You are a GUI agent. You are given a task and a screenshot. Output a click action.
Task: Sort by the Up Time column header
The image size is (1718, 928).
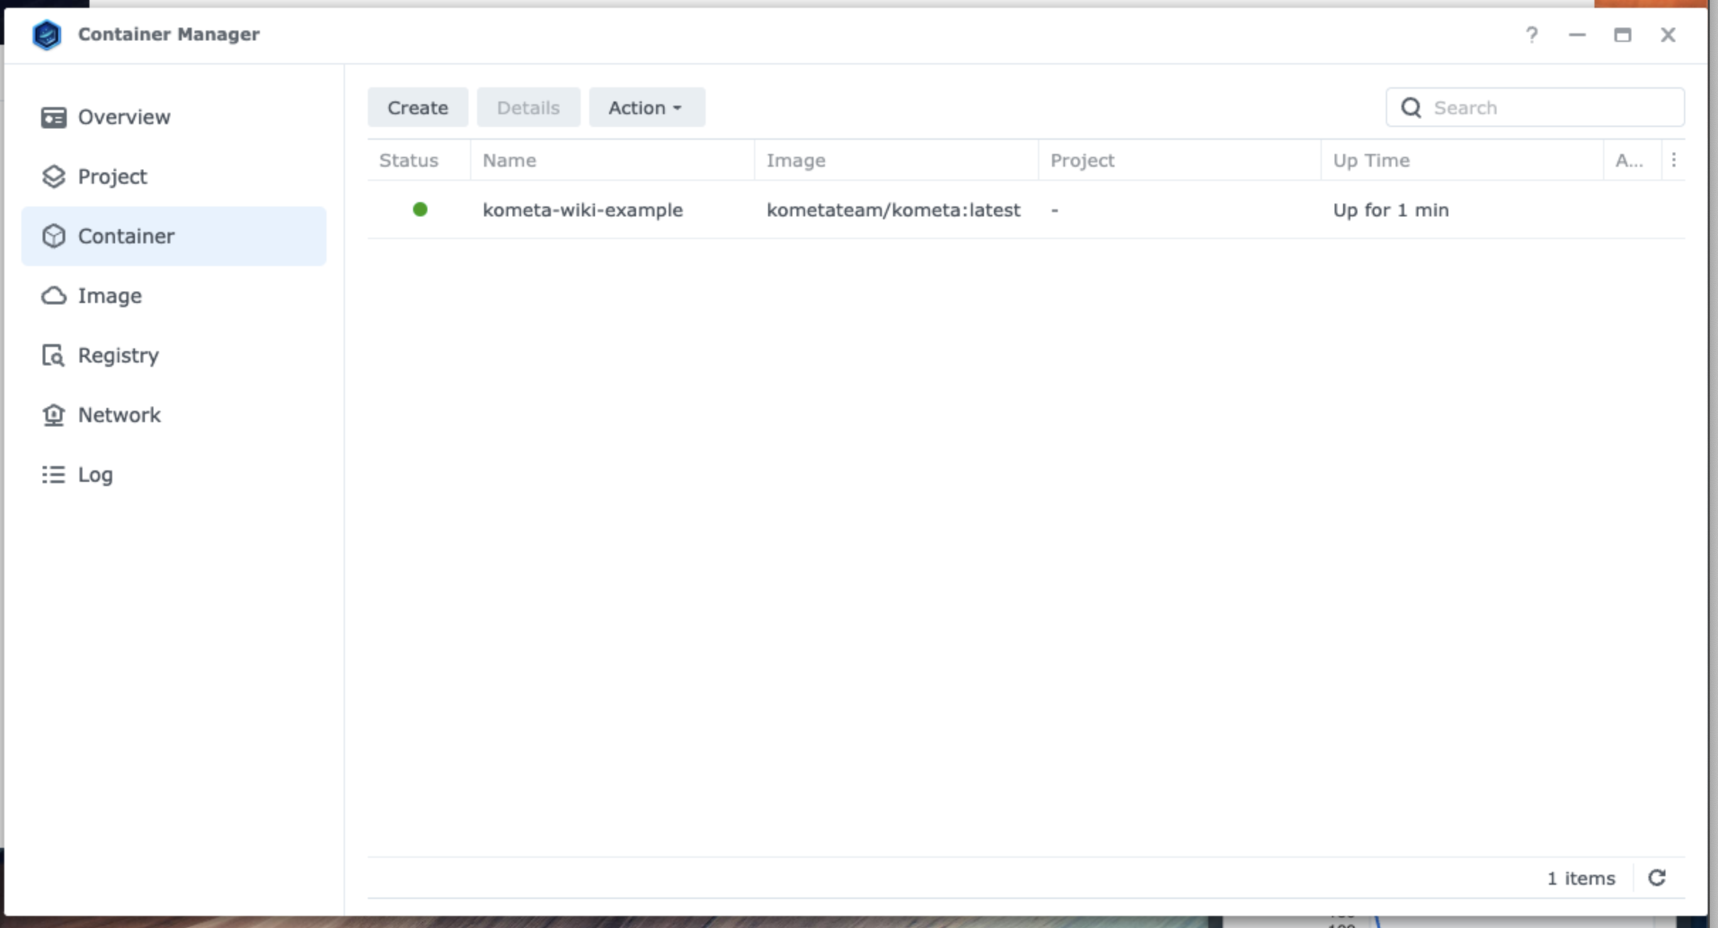click(x=1462, y=160)
